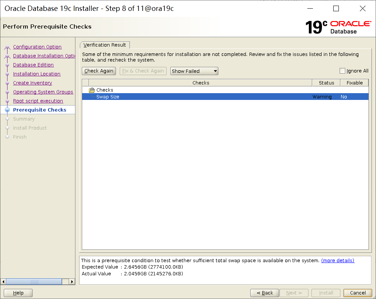The image size is (376, 299).
Task: Click the Warning status cell
Action: pos(322,97)
